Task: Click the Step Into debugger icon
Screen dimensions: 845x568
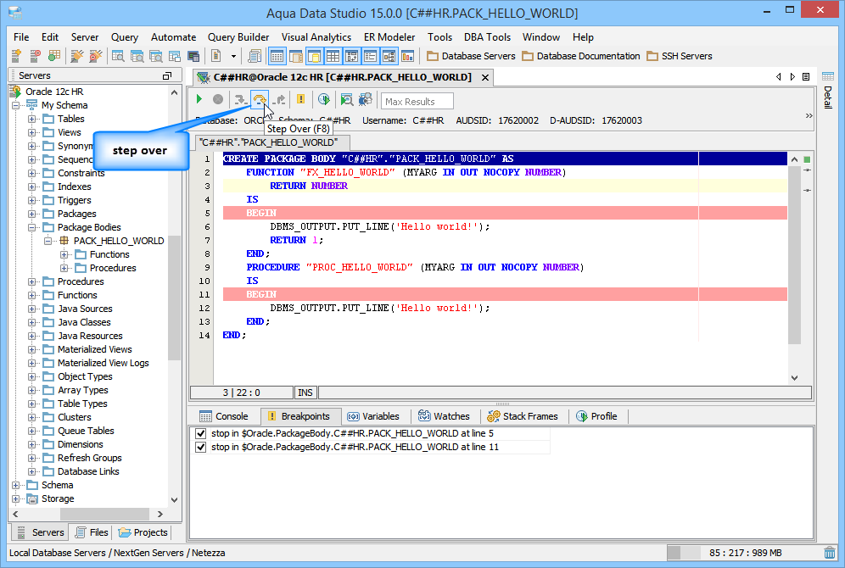Action: click(x=241, y=100)
